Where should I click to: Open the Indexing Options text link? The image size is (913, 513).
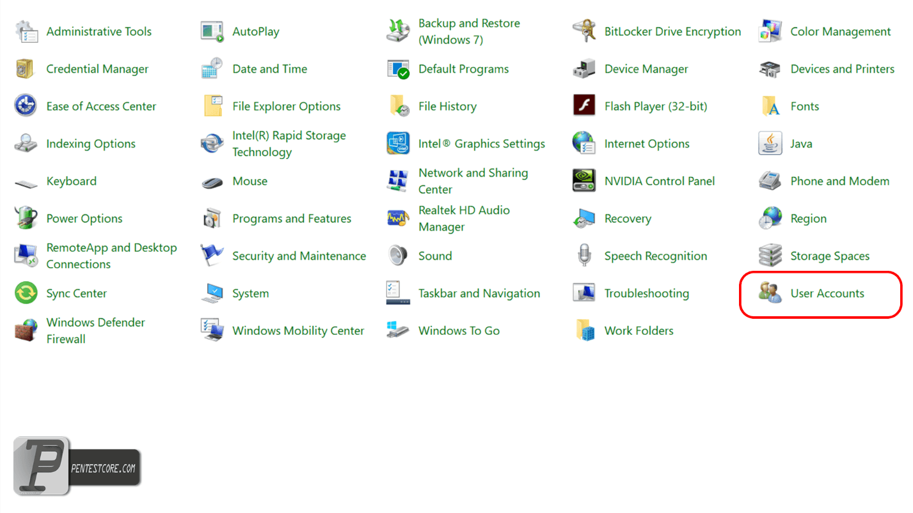91,144
